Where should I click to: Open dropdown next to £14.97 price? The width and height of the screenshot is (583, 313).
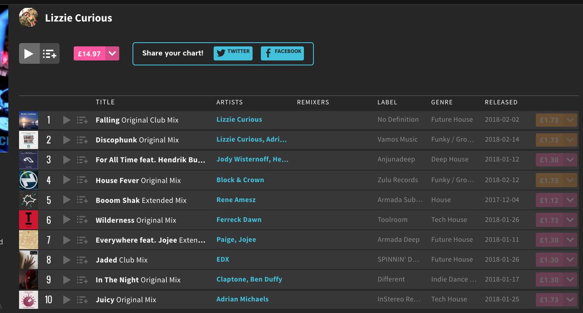tap(112, 53)
